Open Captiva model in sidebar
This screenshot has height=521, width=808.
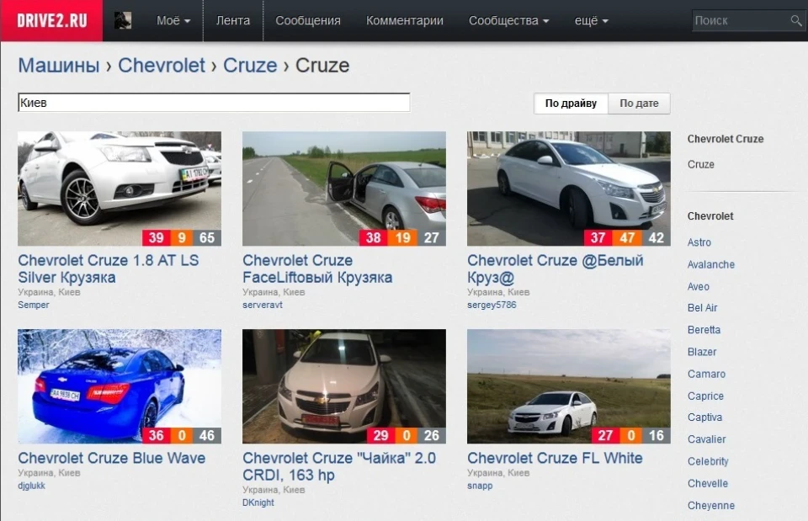pos(705,417)
